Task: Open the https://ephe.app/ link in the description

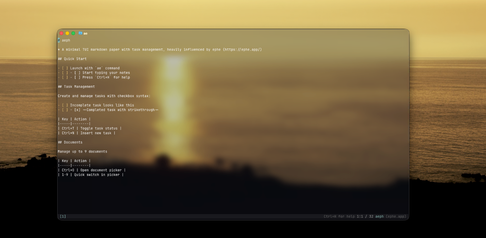Action: tap(243, 50)
